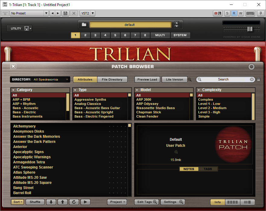Toggle Preview Load
Image resolution: width=266 pixels, height=211 pixels.
click(147, 79)
